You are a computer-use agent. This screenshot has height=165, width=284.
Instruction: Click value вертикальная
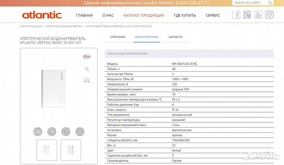click(181, 130)
